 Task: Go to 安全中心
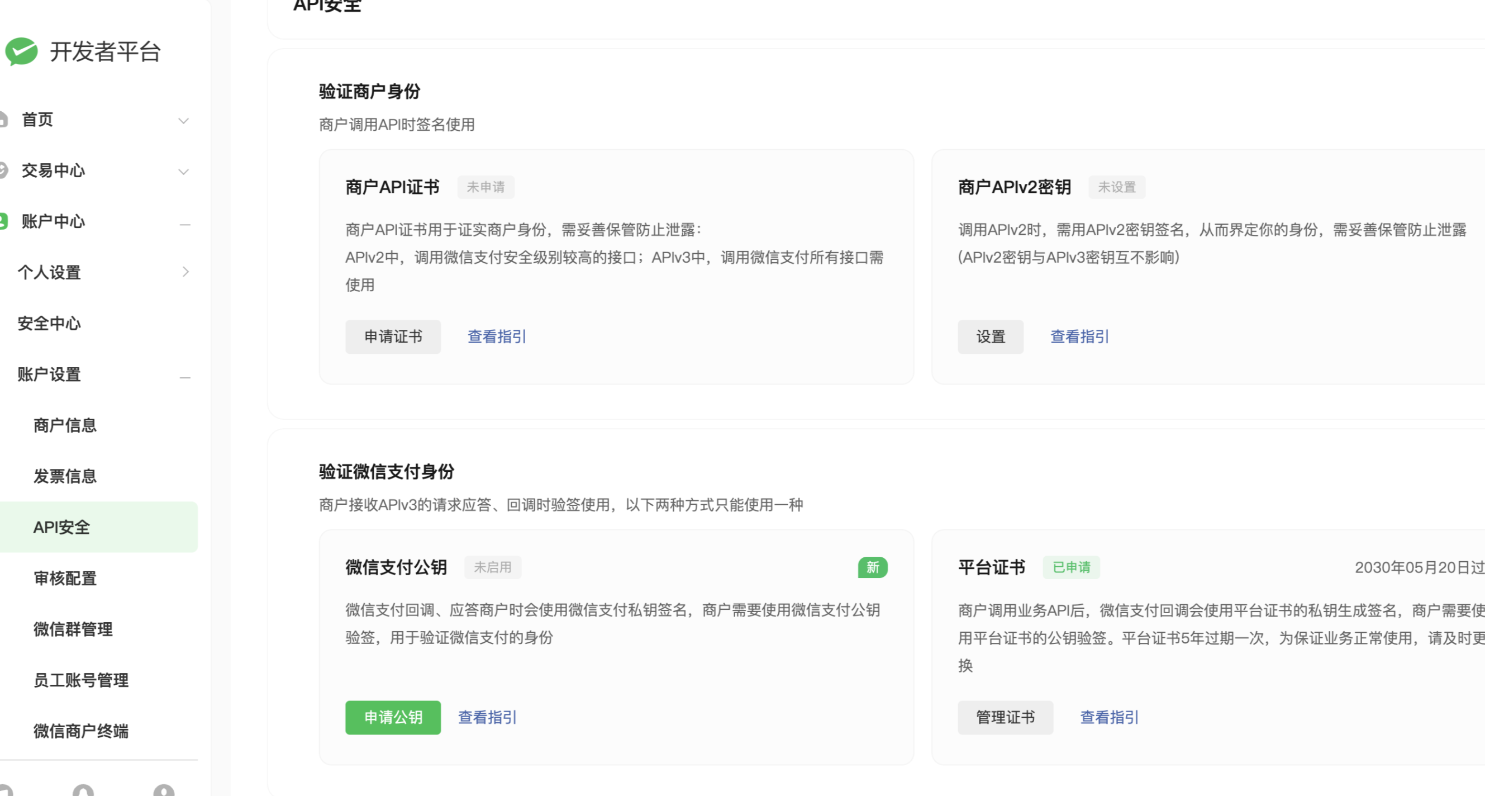coord(49,323)
